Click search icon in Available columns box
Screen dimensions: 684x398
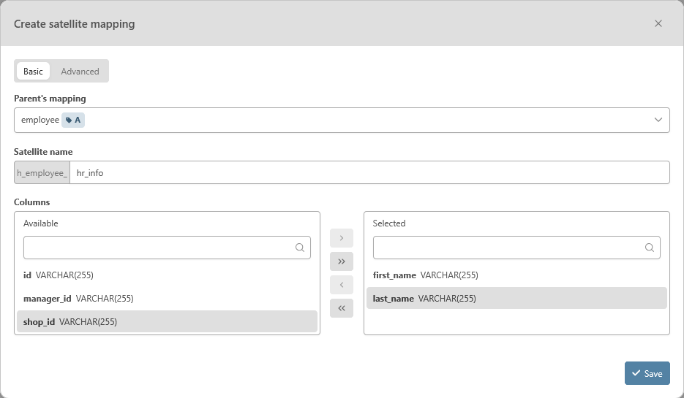pos(300,248)
